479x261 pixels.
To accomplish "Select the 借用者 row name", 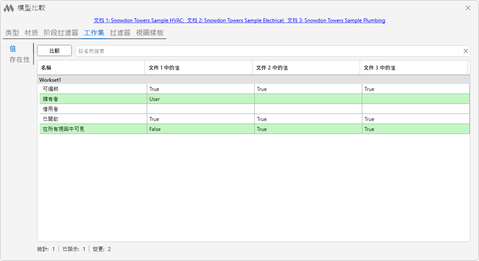I will pyautogui.click(x=51, y=109).
